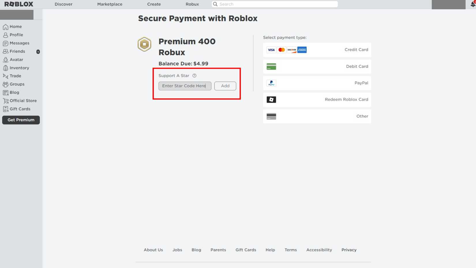Click the Roblox gift card icon
The image size is (476, 268).
[271, 100]
